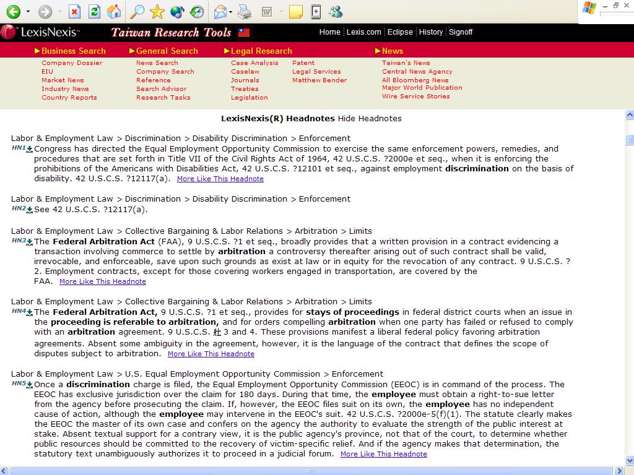
Task: Click the green Back arrow in browser toolbar
Action: [14, 12]
